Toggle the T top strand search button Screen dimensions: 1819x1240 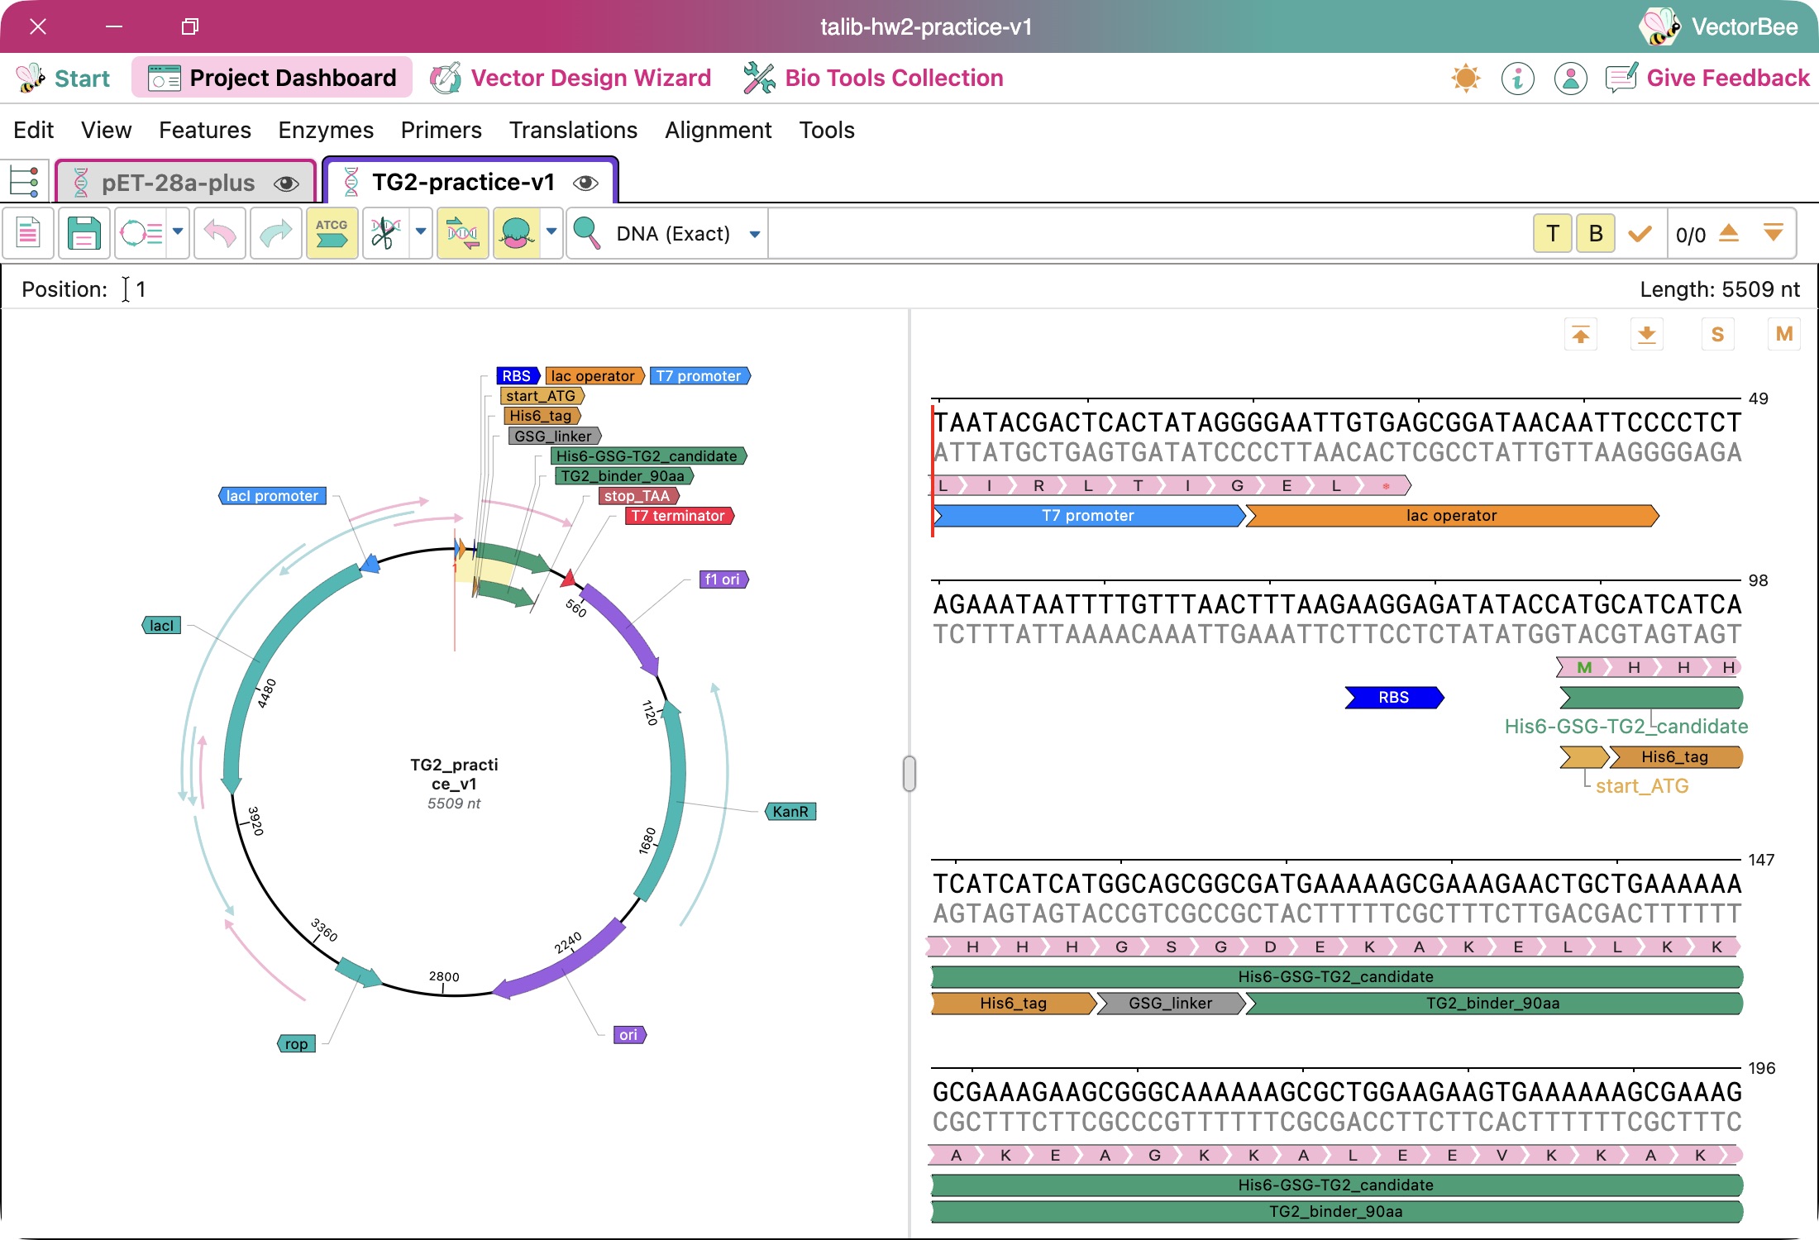(1553, 234)
